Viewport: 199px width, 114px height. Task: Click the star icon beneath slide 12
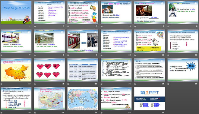[x=168, y=55]
